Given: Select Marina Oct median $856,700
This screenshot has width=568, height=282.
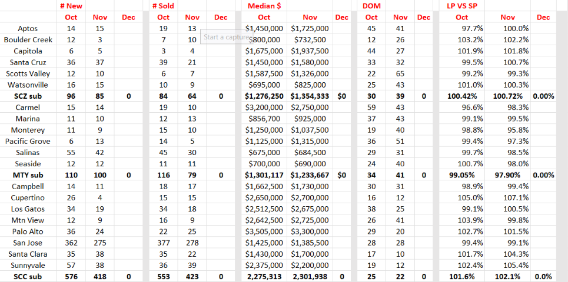Looking at the screenshot, I should tap(264, 119).
